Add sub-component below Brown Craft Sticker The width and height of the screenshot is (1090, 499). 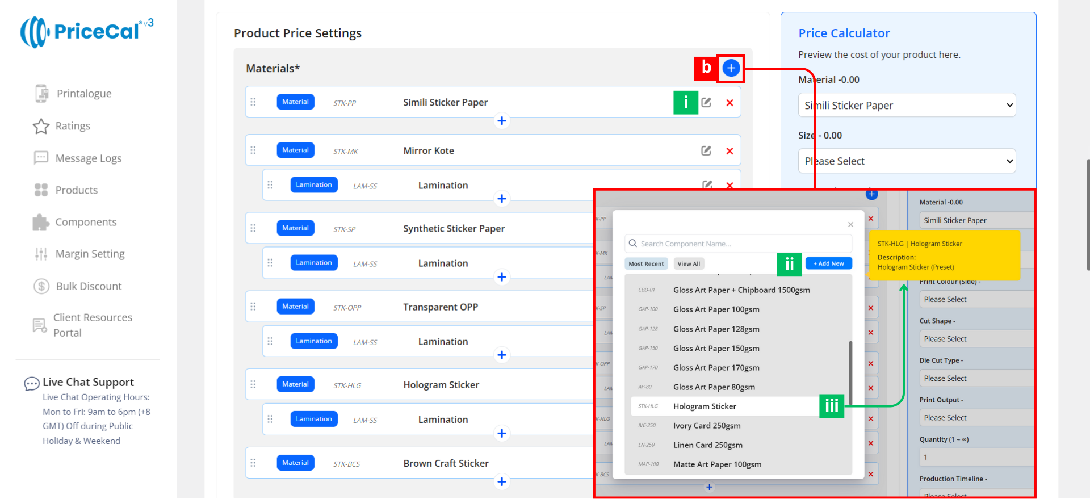pyautogui.click(x=501, y=482)
